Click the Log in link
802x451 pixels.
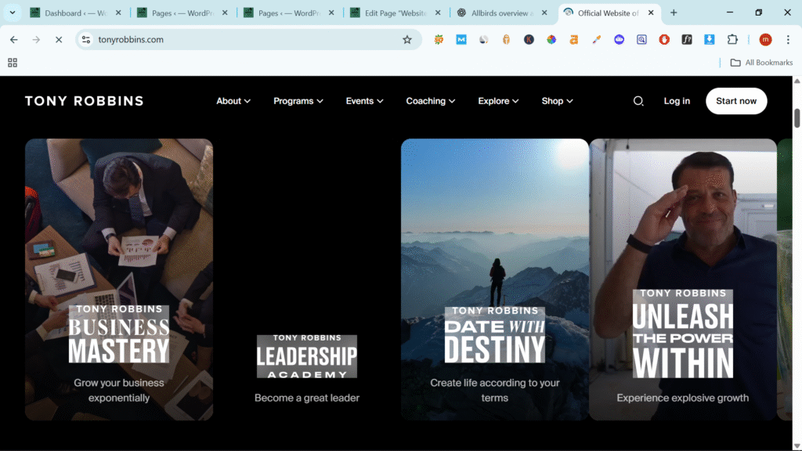click(x=677, y=101)
